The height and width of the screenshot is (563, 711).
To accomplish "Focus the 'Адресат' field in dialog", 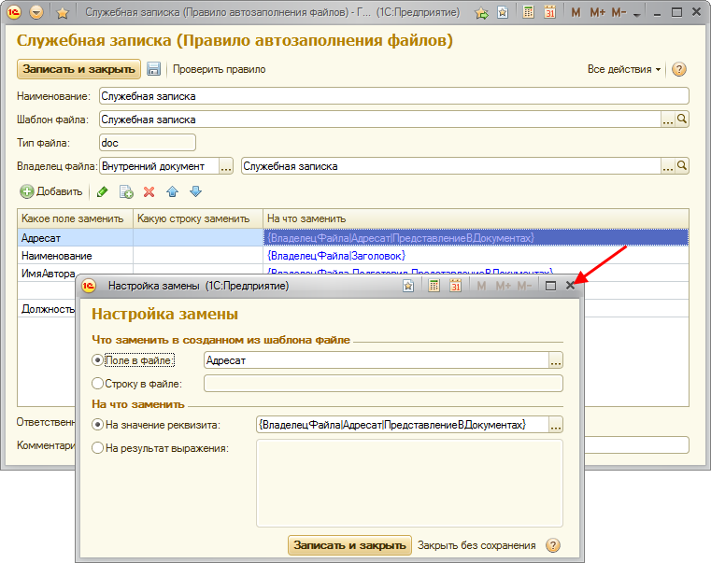I will point(377,360).
